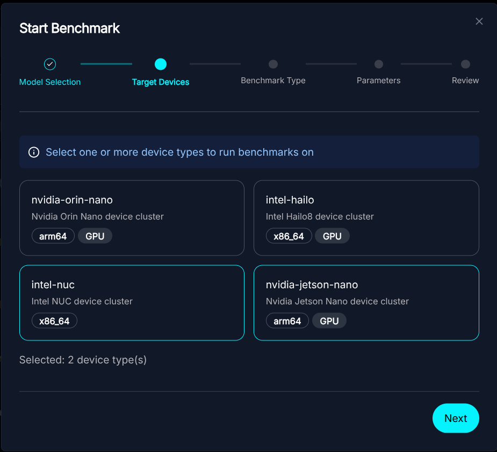This screenshot has width=497, height=452.
Task: Click the info icon in the banner
Action: tap(34, 152)
